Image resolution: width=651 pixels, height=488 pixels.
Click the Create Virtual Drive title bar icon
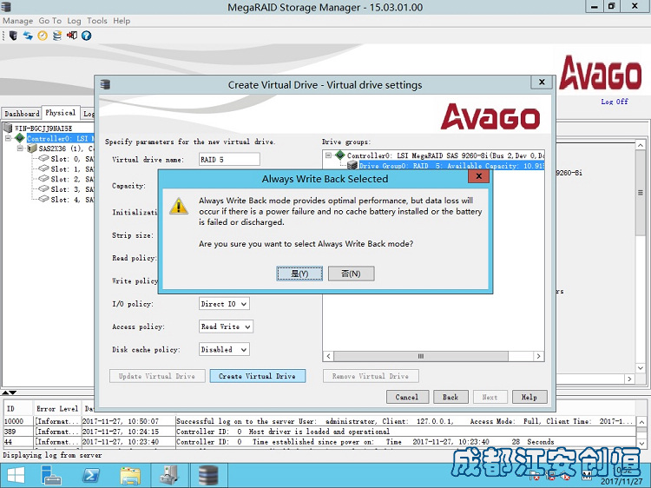click(x=105, y=85)
